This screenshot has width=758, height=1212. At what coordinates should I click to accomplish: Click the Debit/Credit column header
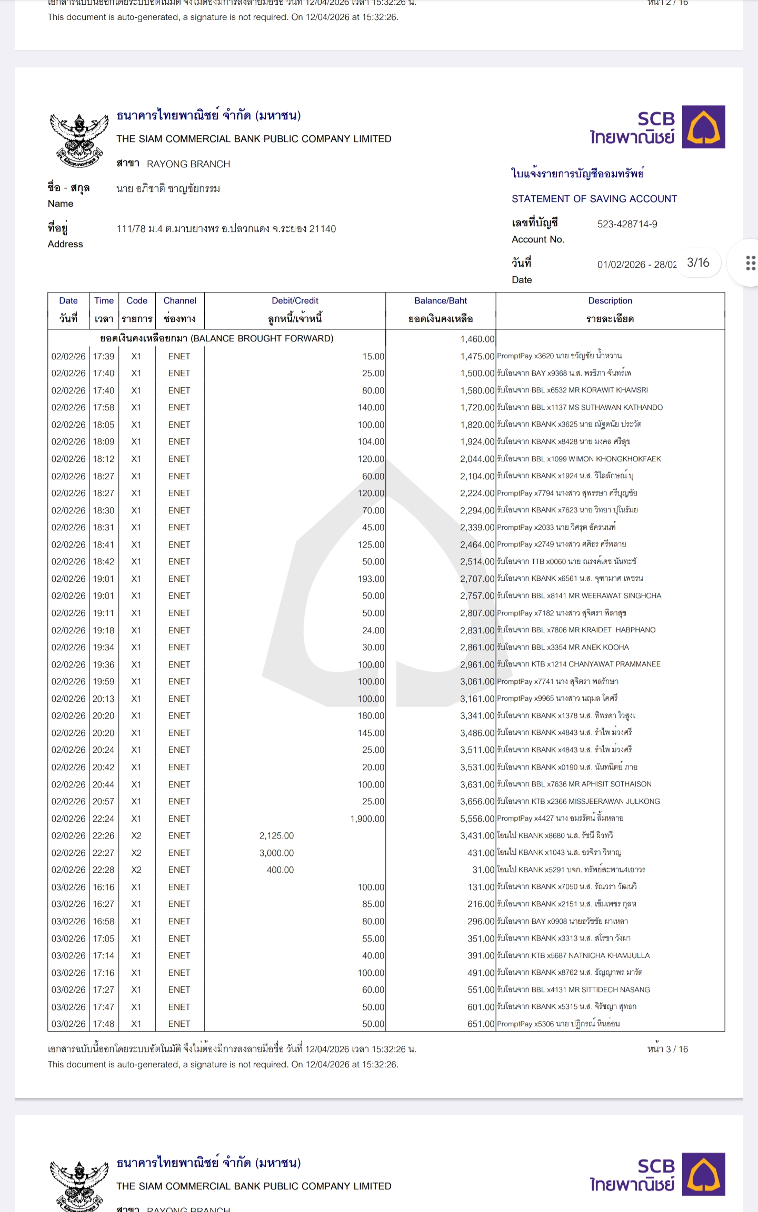pos(295,309)
